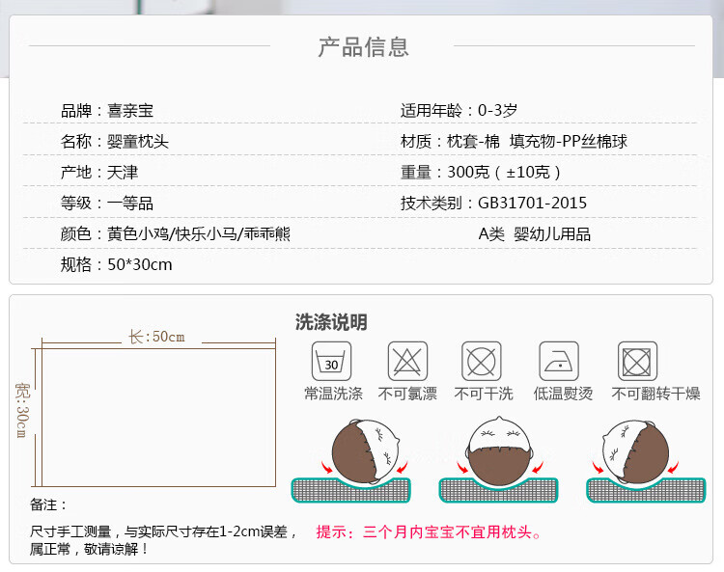The width and height of the screenshot is (724, 572).
Task: Click the 材质 material description row
Action: pos(514,142)
